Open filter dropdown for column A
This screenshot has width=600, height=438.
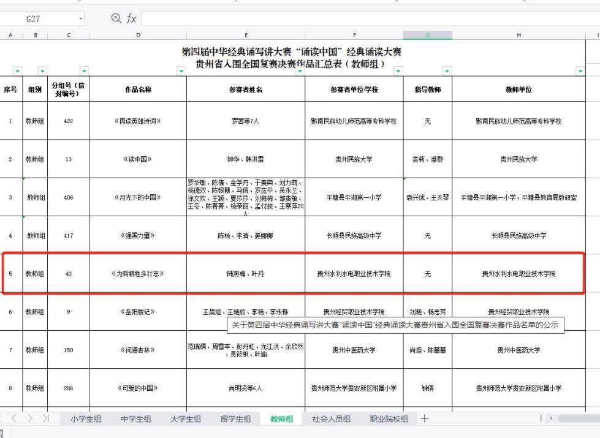(18, 71)
